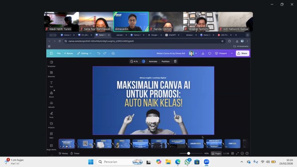
Task: Open the Projects panel in Canva sidebar
Action: (51, 125)
